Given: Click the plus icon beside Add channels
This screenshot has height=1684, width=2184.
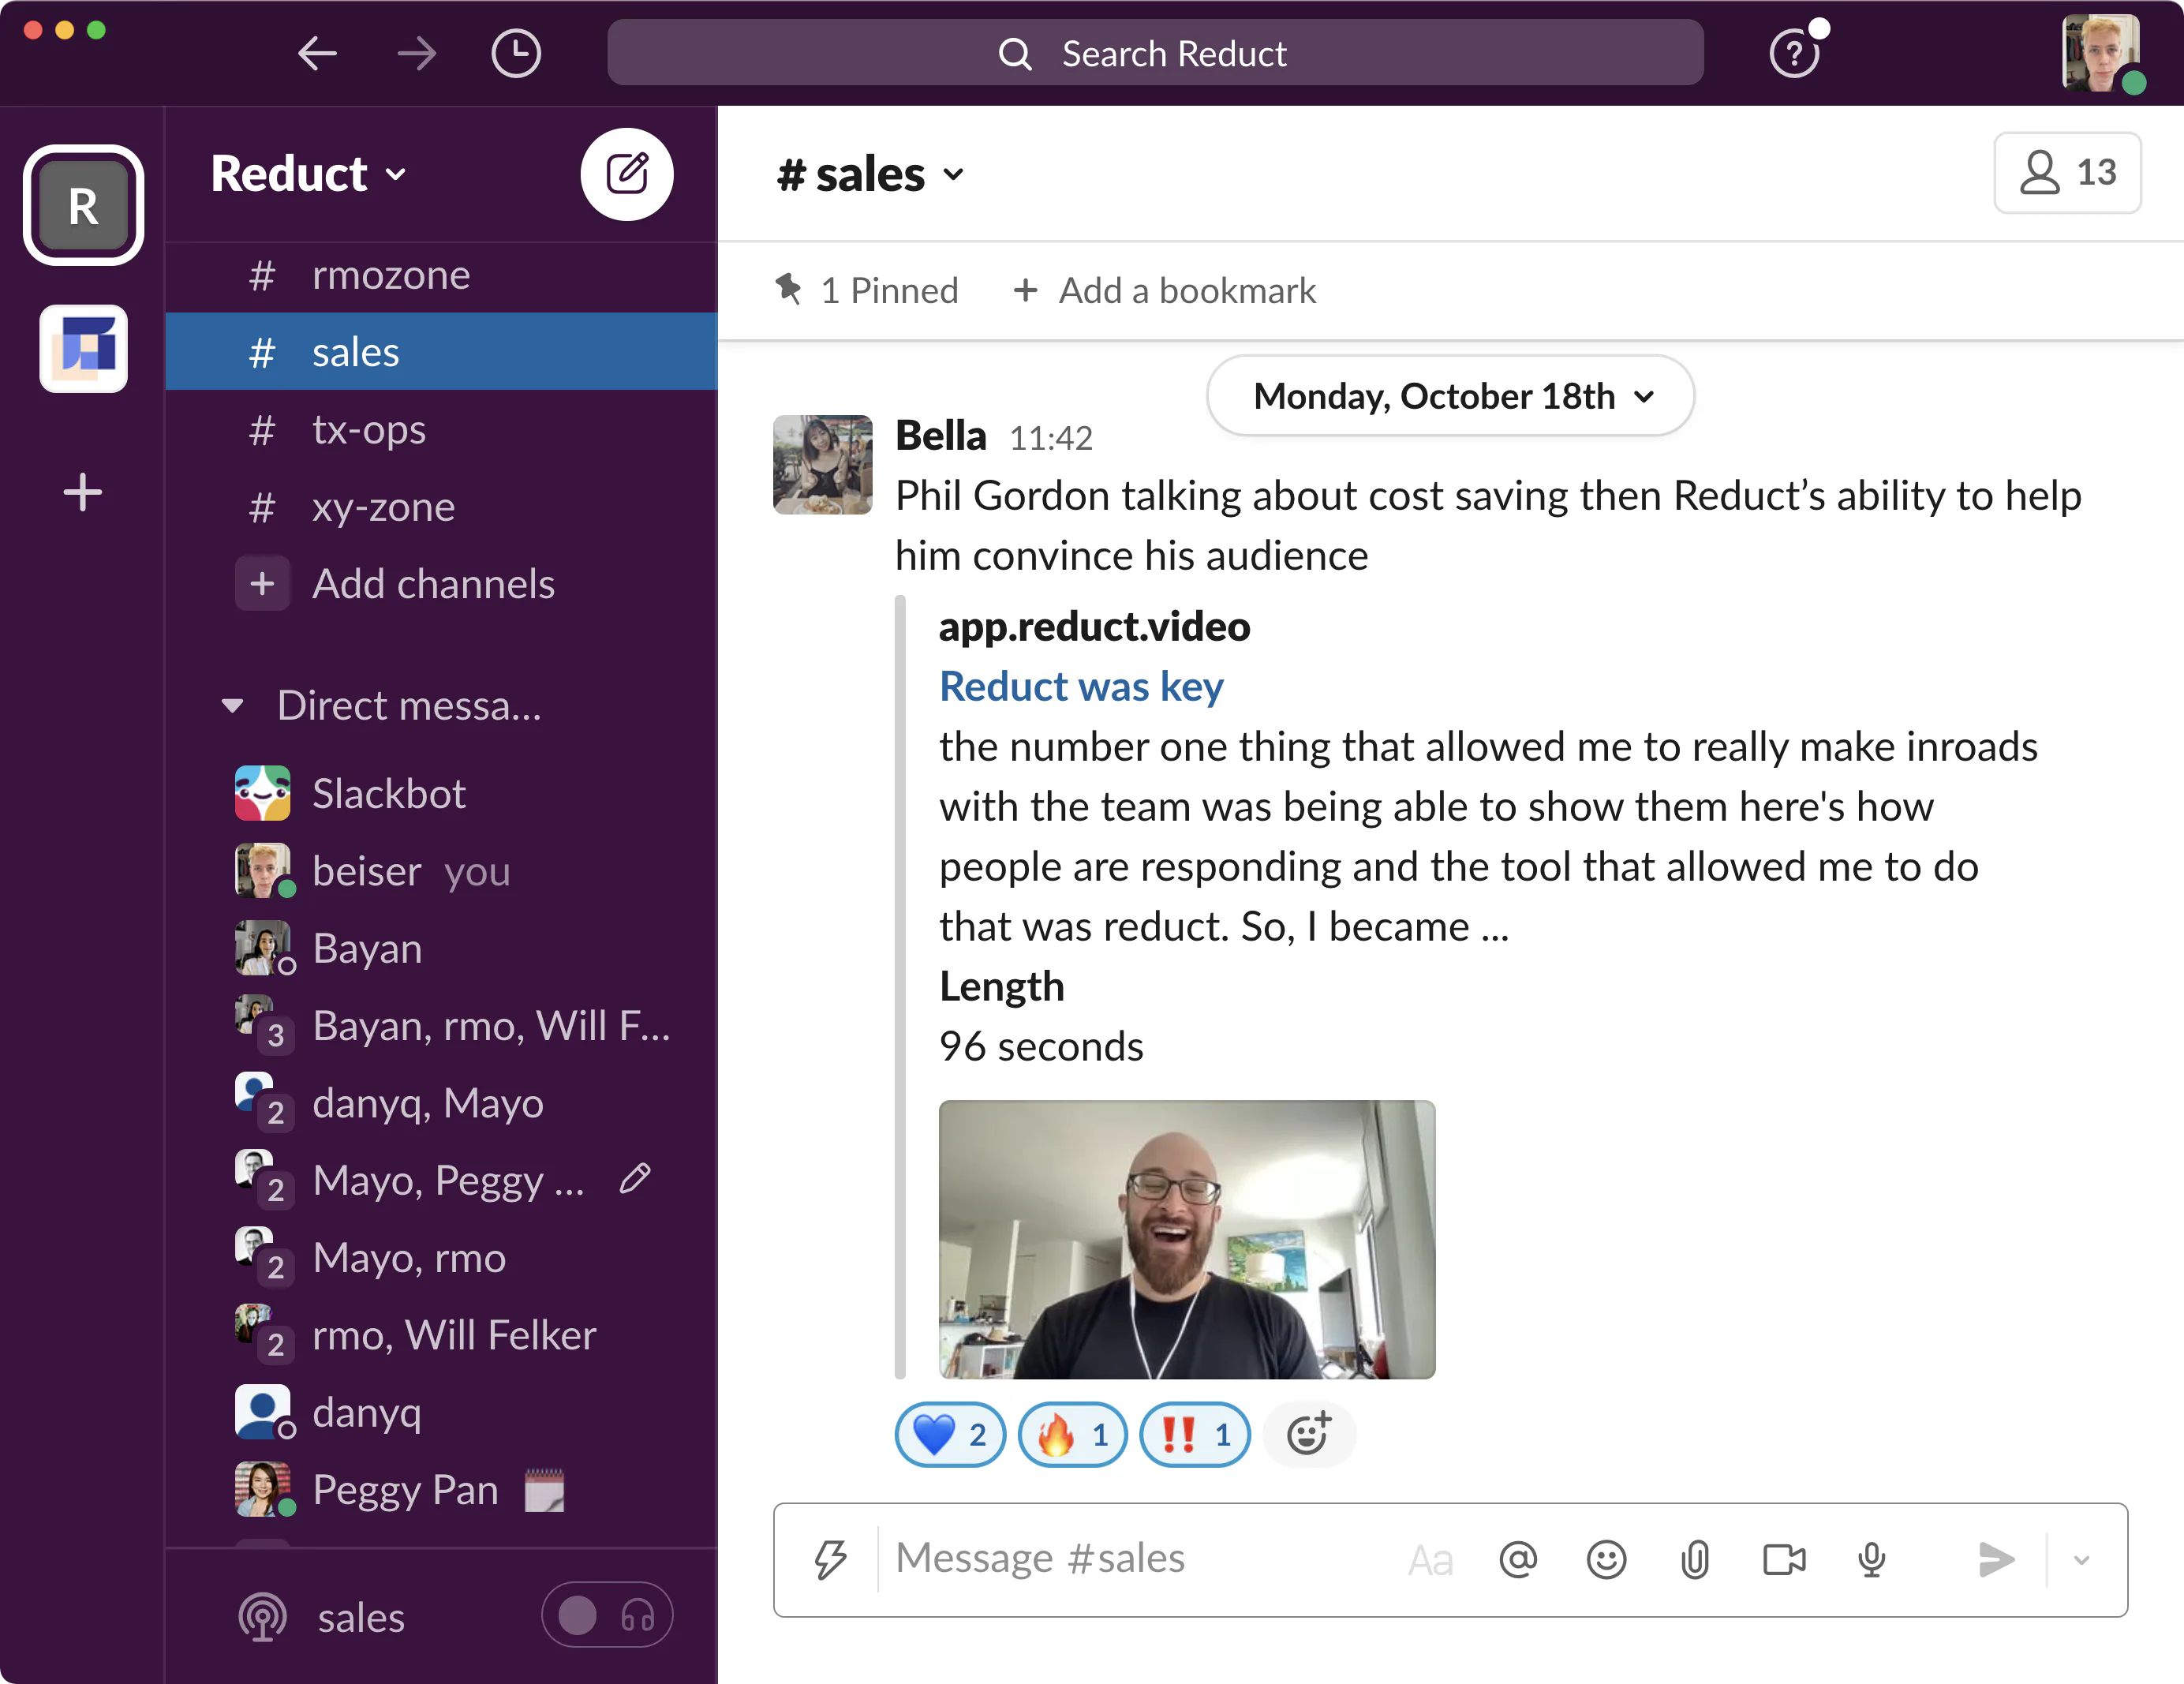Looking at the screenshot, I should (262, 583).
